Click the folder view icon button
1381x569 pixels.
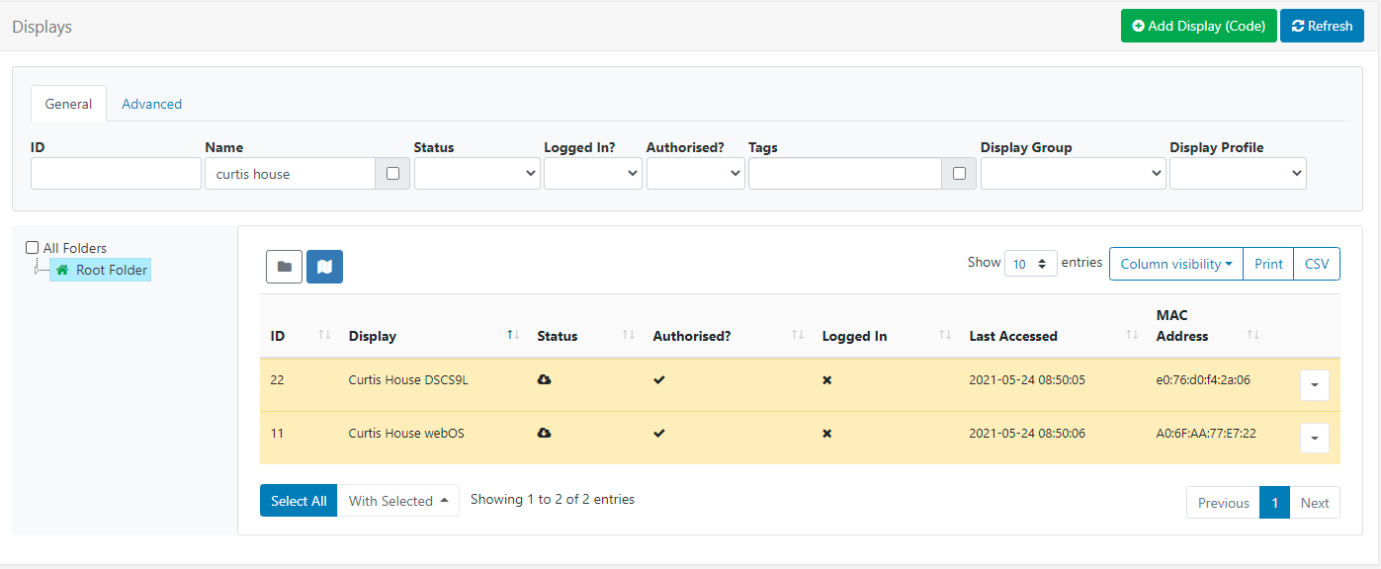(284, 267)
